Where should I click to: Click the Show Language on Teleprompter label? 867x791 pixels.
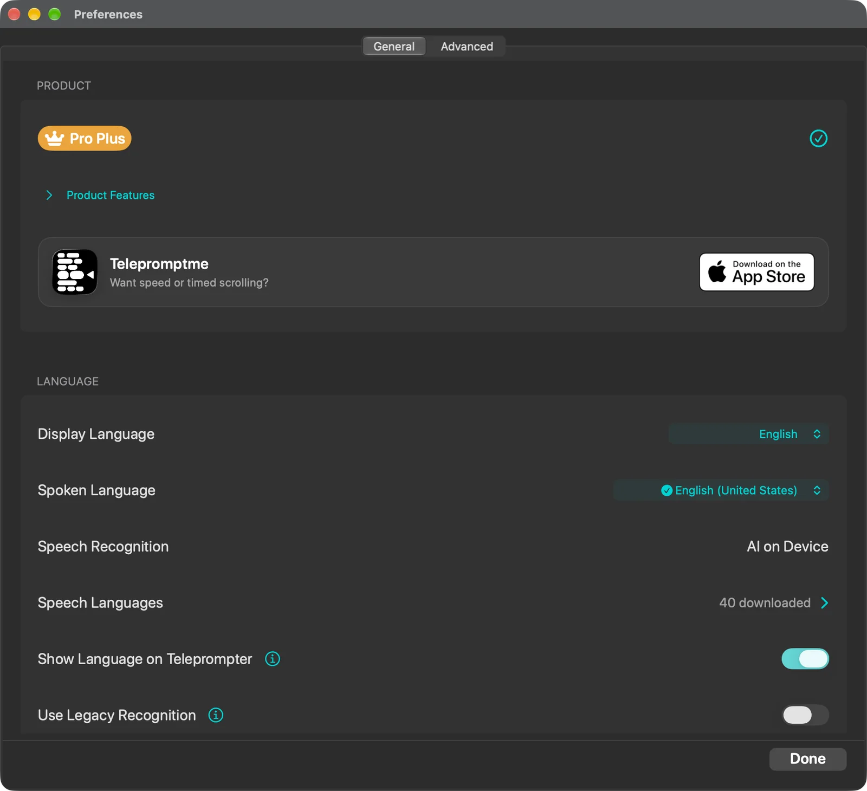(x=145, y=659)
